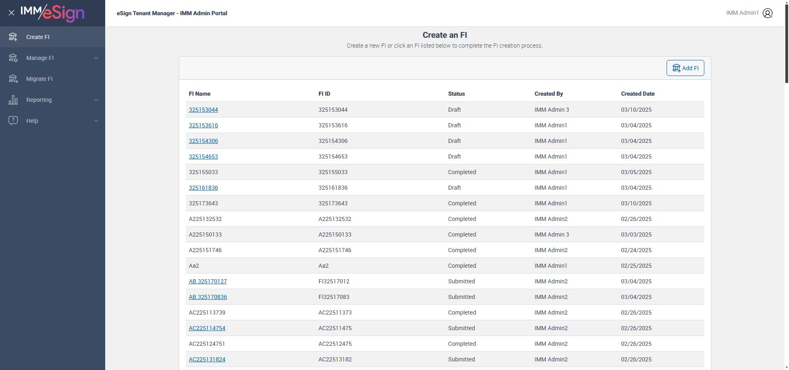Viewport: 789px width, 370px height.
Task: Click the Add FI button
Action: pyautogui.click(x=685, y=68)
